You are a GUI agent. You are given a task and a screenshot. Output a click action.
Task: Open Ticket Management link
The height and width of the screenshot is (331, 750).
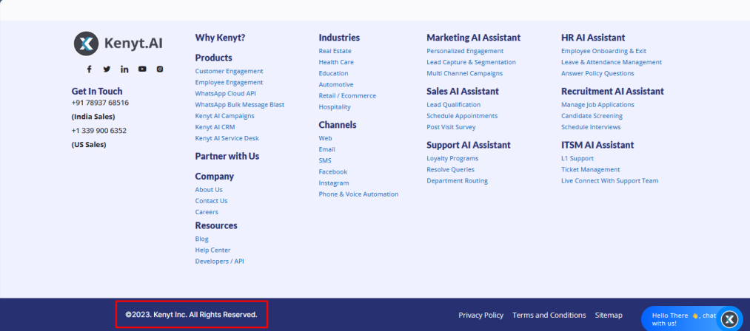coord(591,169)
